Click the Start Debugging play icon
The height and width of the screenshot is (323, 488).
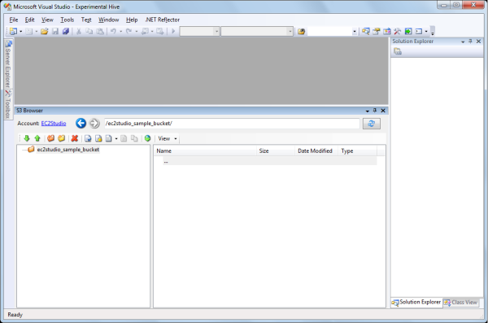[x=173, y=31]
